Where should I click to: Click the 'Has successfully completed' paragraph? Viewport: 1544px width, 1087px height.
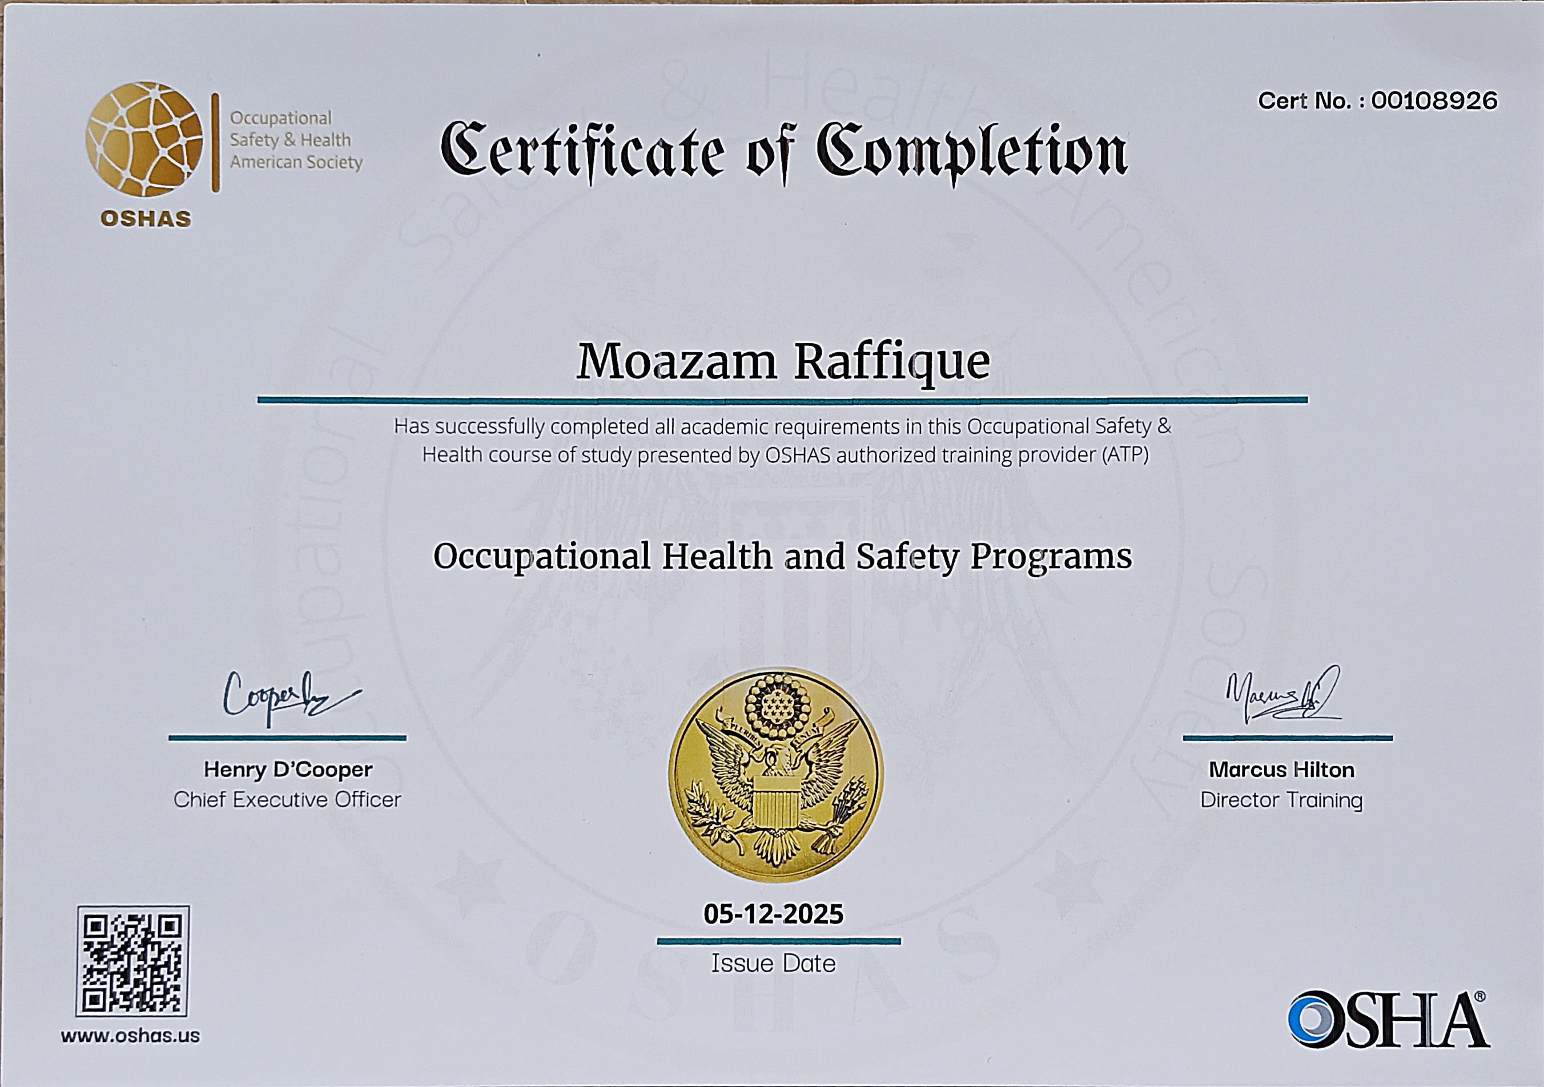pyautogui.click(x=783, y=441)
